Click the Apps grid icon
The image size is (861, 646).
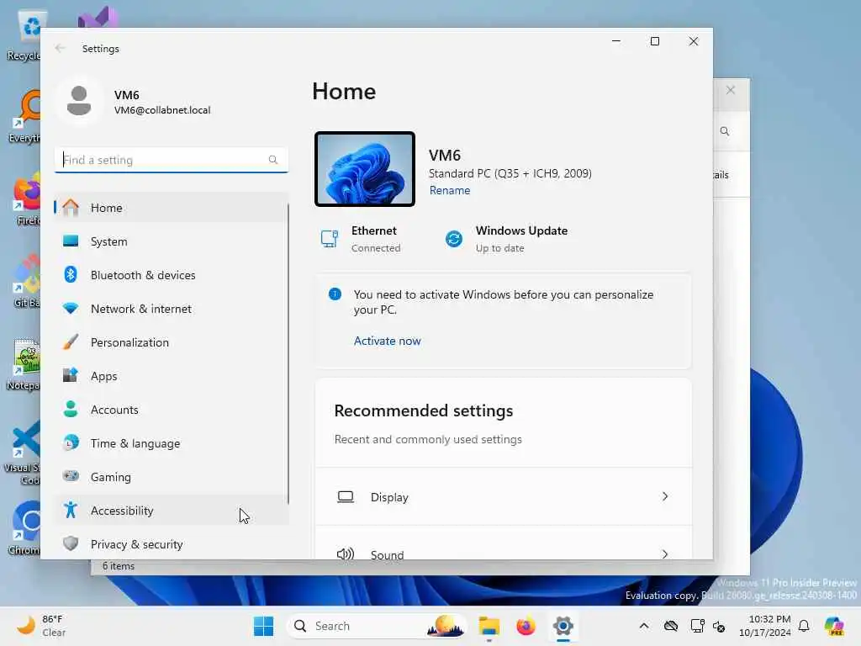point(71,375)
